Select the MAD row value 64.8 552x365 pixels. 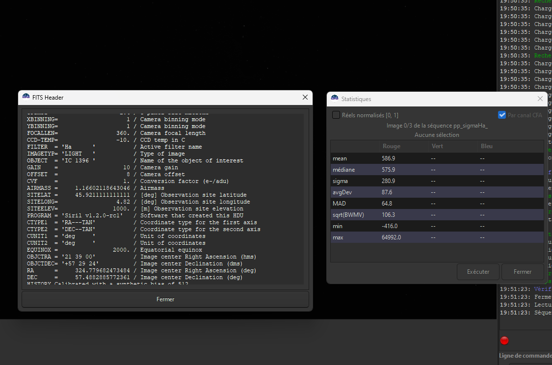[x=387, y=204]
